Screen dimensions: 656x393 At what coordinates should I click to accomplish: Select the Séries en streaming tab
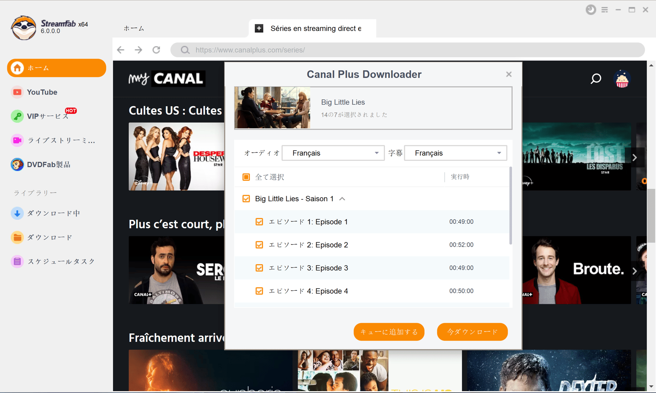tap(313, 28)
